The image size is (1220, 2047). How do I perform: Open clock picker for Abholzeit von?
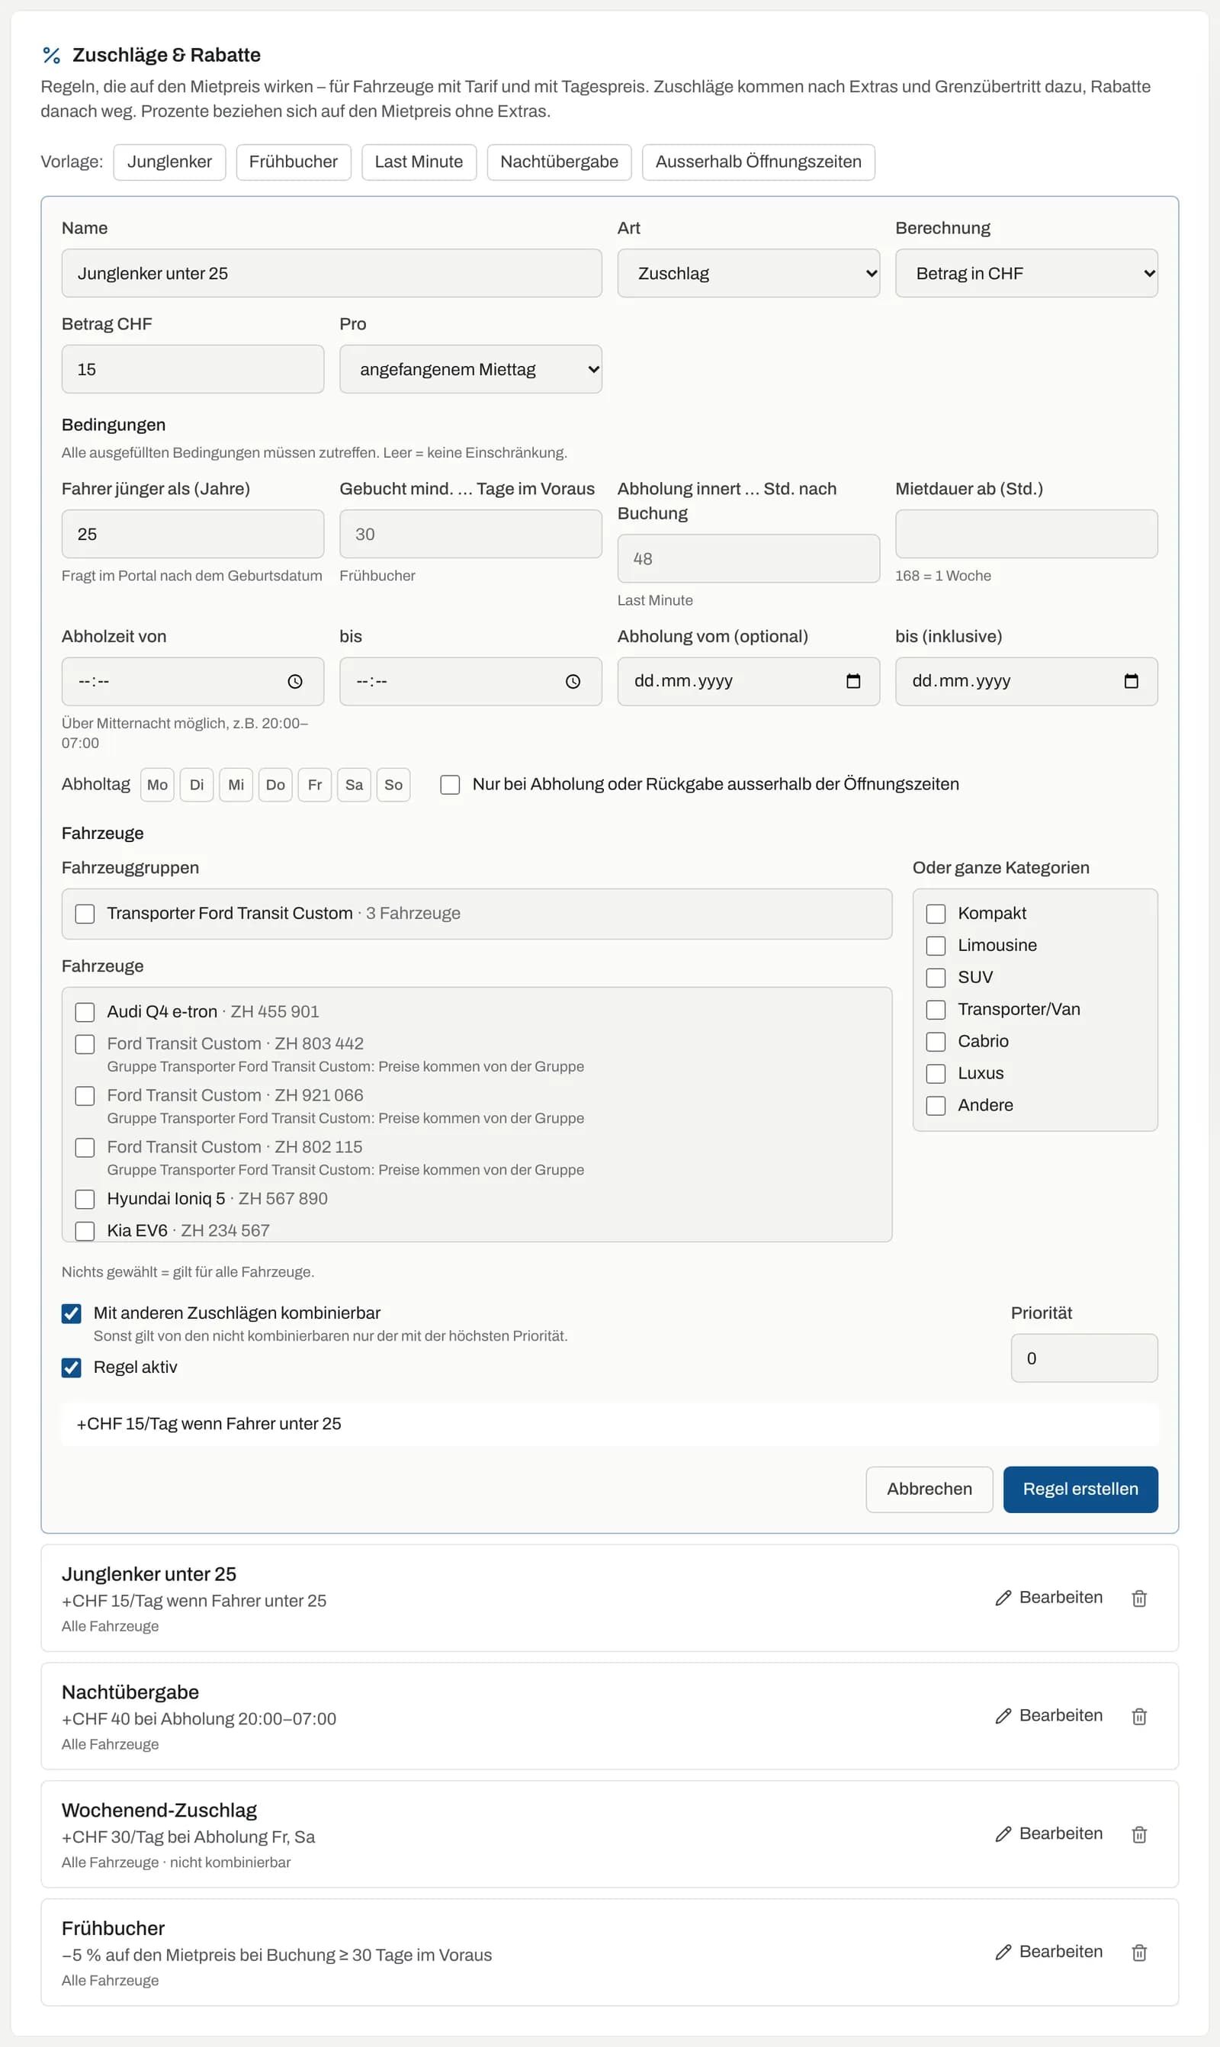point(295,682)
